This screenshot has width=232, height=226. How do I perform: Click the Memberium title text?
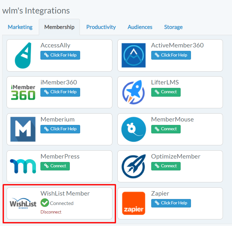click(x=58, y=119)
